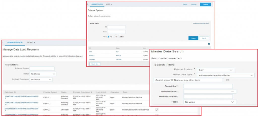Click External System field in Manage Data Load Requests
Image resolution: width=258 pixels, height=116 pixels.
point(42,68)
